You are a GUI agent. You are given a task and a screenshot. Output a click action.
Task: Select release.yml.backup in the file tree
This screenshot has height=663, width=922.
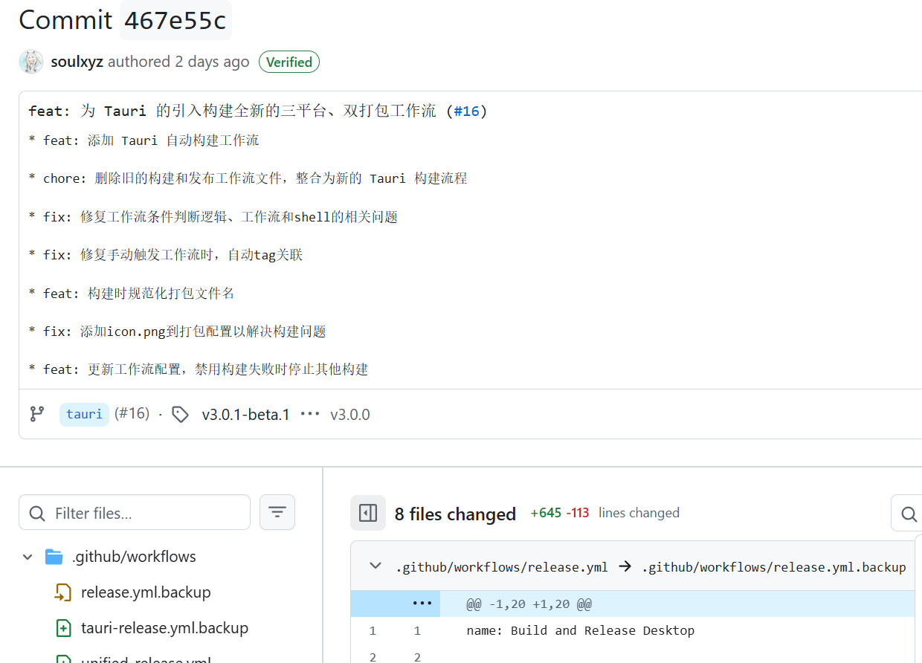146,592
